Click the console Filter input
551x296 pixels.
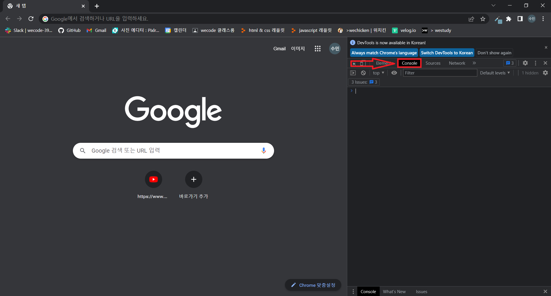pyautogui.click(x=440, y=73)
